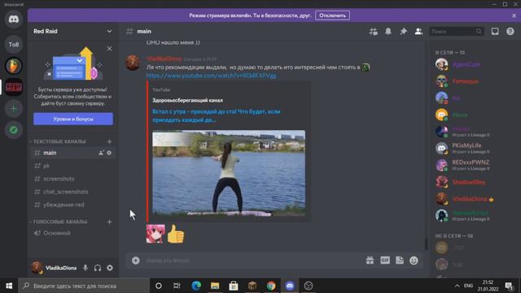Open video title link Встал с утра
The height and width of the screenshot is (293, 521).
pyautogui.click(x=217, y=116)
